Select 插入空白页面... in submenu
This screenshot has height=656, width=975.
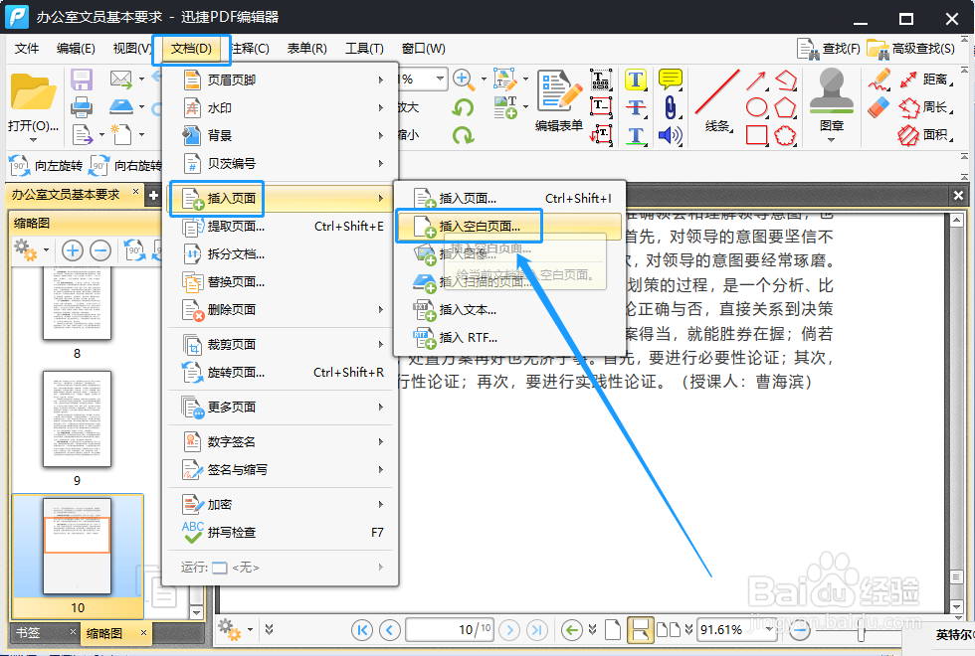point(509,227)
